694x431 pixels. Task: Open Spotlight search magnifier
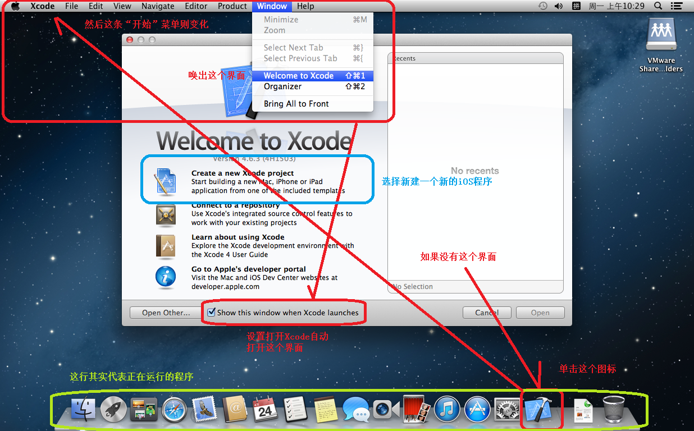coord(658,6)
